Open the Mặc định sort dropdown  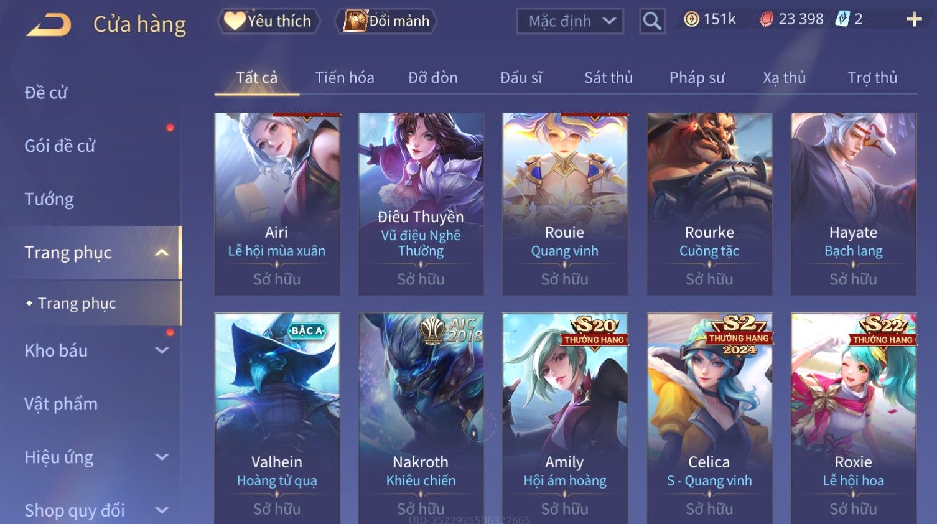click(570, 21)
